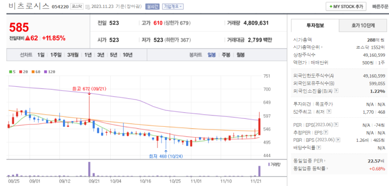The height and width of the screenshot is (186, 389).
Task: Click the 52-week high value 1,770
Action: (x=368, y=112)
